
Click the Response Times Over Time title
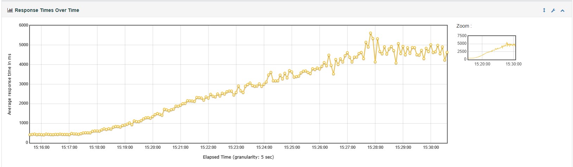[x=47, y=11]
